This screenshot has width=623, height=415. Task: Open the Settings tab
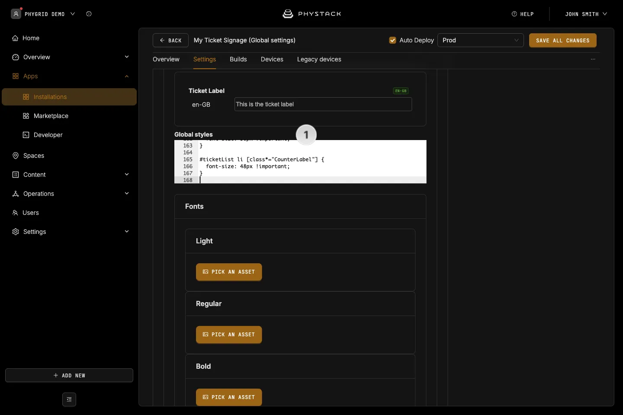pyautogui.click(x=205, y=59)
